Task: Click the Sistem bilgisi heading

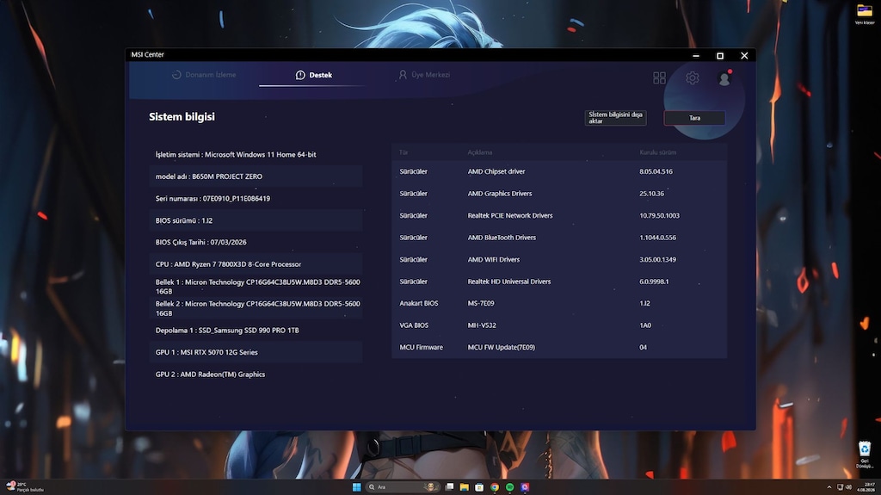Action: (x=182, y=116)
